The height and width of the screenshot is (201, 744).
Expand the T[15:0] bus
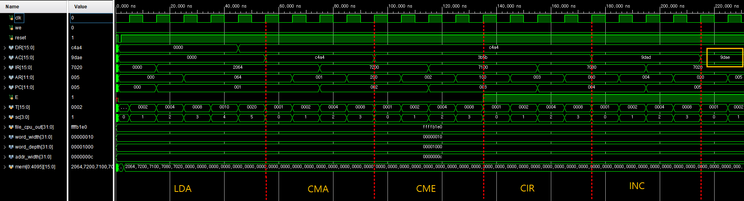point(5,107)
